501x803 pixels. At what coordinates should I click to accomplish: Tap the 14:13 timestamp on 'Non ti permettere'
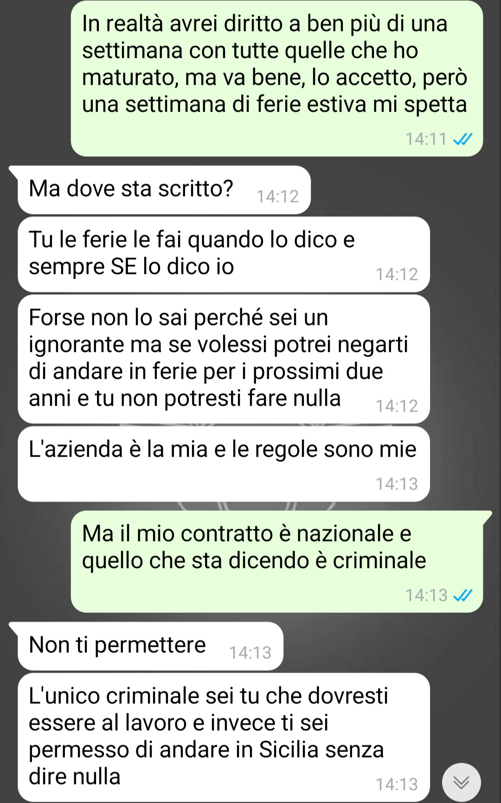(x=250, y=653)
